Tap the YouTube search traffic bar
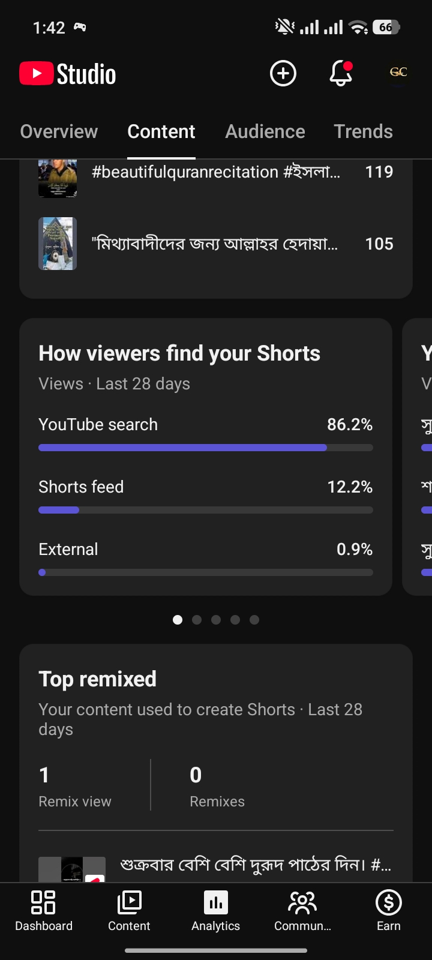 [206, 448]
